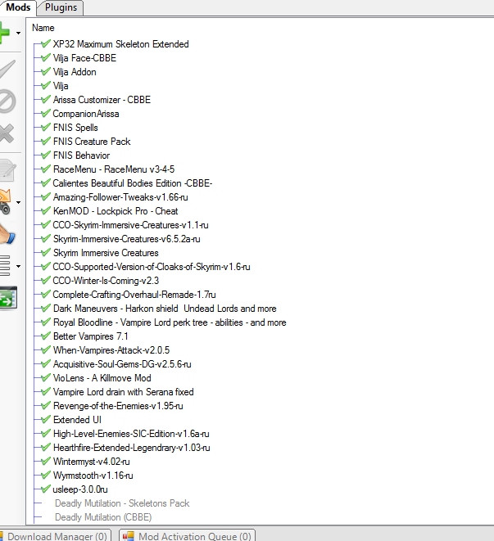Toggle checkmark for Calientes Beautiful Bodies Edition
The height and width of the screenshot is (541, 494).
46,183
